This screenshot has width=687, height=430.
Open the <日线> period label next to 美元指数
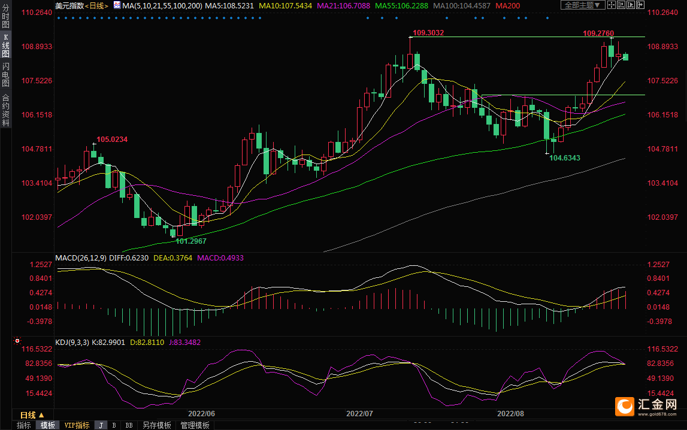(x=96, y=5)
